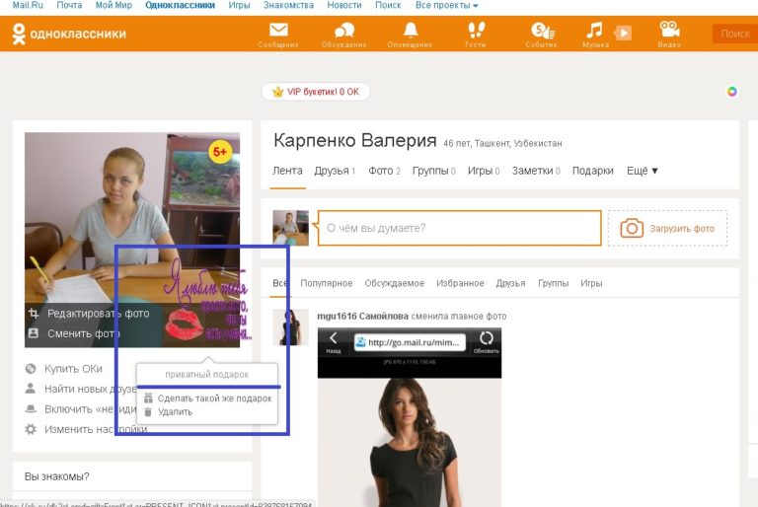
Task: Select the Группы feed filter
Action: click(553, 283)
